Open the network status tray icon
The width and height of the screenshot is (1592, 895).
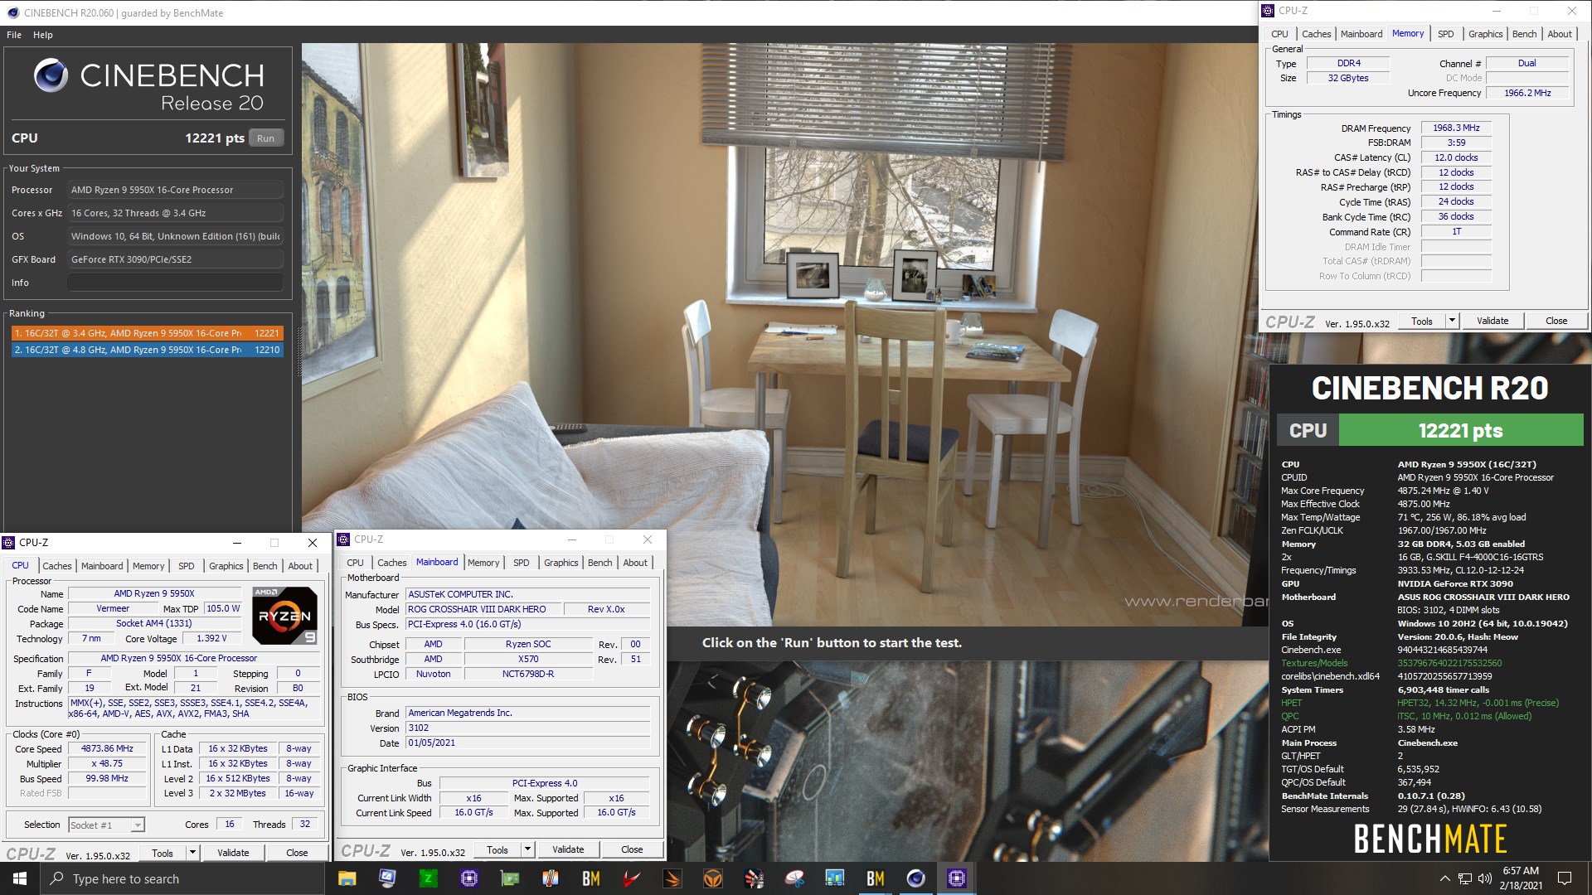[1465, 878]
